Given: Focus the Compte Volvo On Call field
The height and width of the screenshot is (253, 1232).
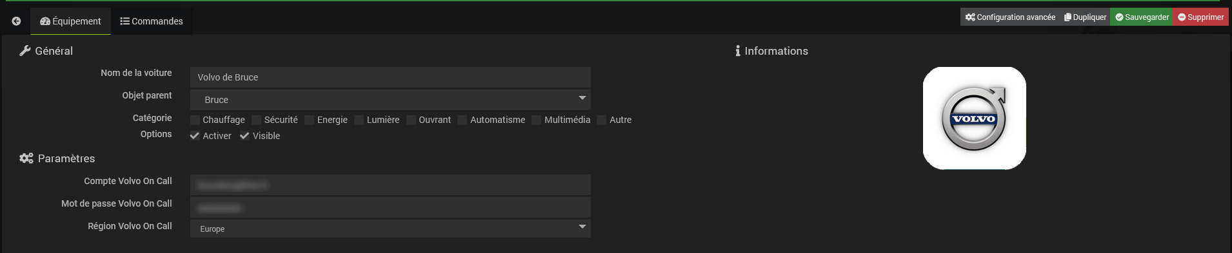Looking at the screenshot, I should pos(390,185).
